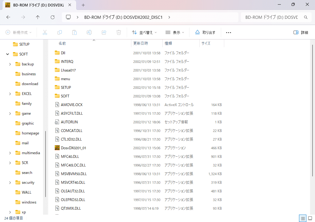Switch to details list view icon

[x=303, y=218]
